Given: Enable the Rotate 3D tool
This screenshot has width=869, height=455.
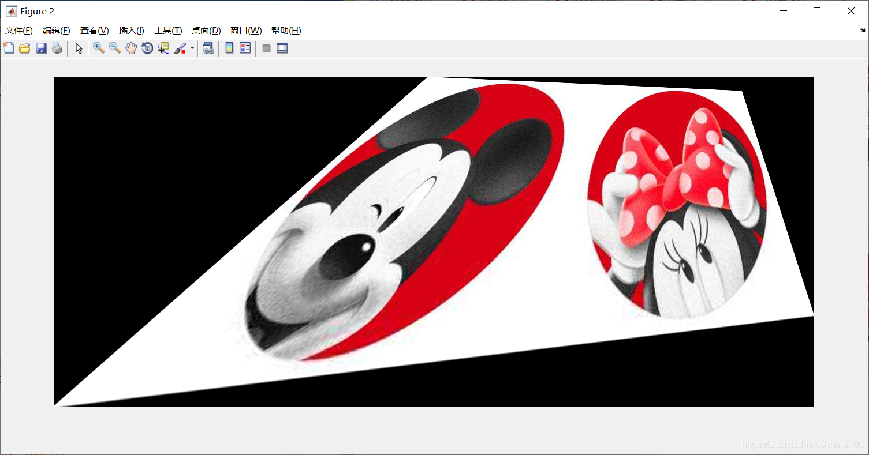Looking at the screenshot, I should 147,48.
